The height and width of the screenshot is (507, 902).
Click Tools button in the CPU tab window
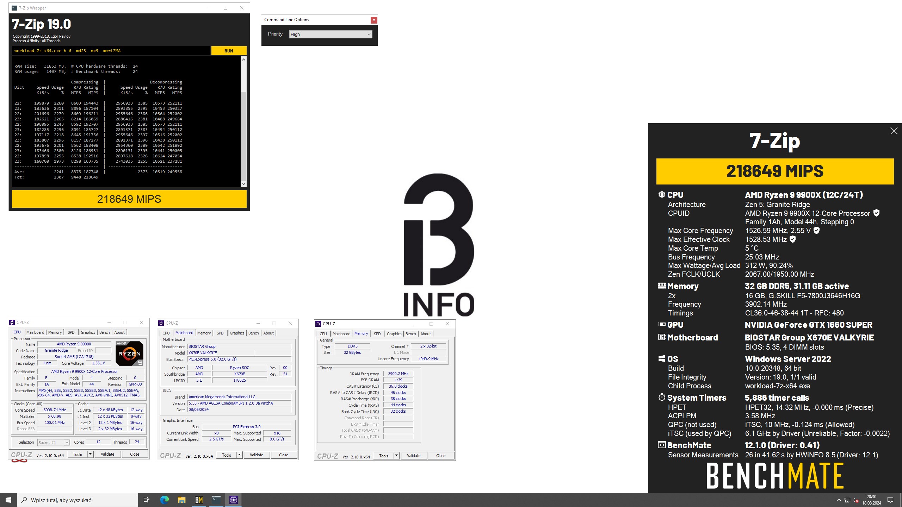click(78, 454)
